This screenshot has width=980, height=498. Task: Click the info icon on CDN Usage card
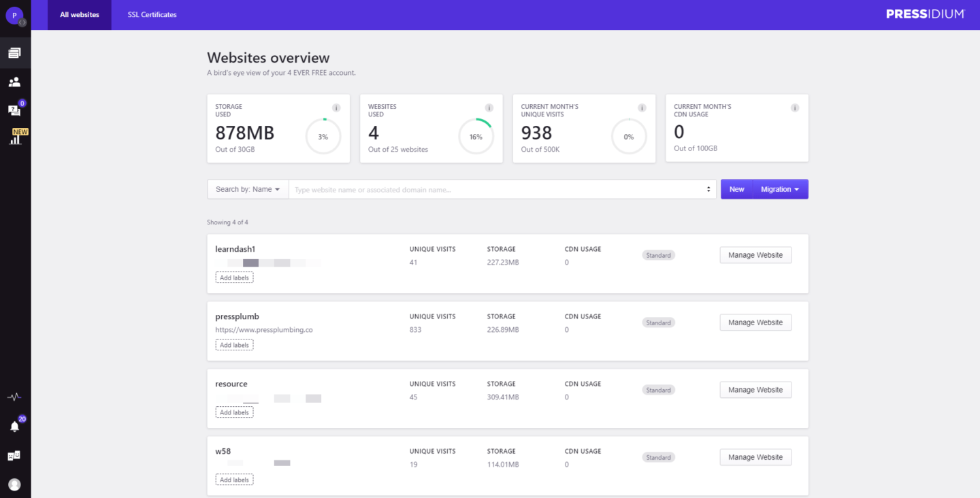coord(795,108)
